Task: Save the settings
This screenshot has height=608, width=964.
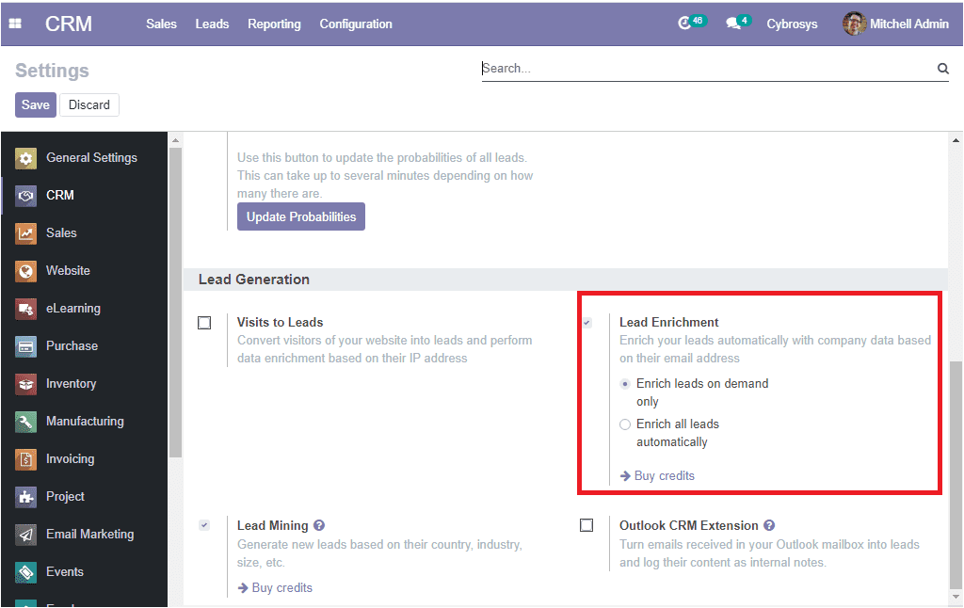Action: click(36, 105)
